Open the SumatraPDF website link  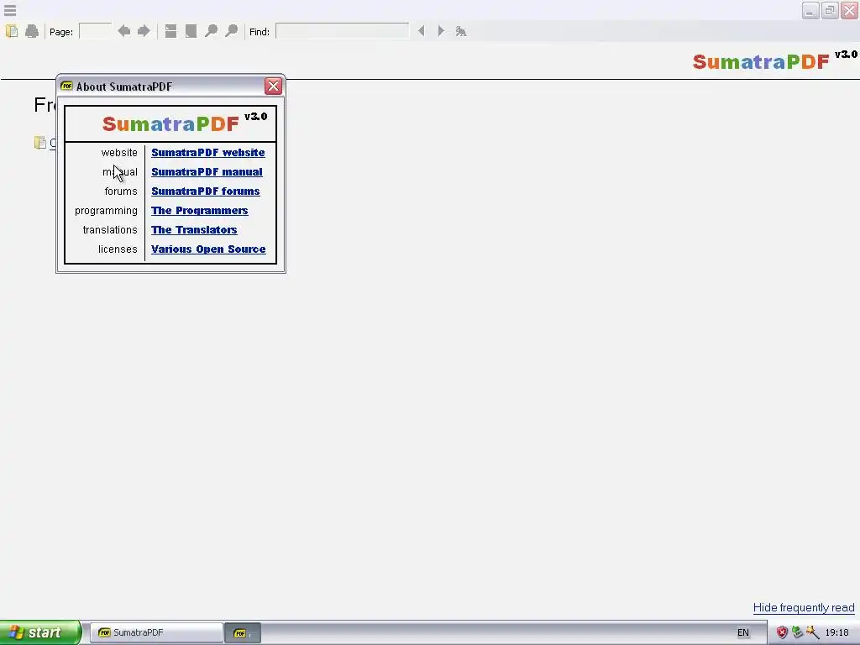pos(208,153)
